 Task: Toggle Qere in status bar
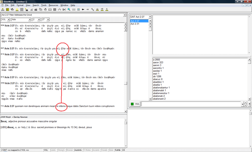[111, 150]
